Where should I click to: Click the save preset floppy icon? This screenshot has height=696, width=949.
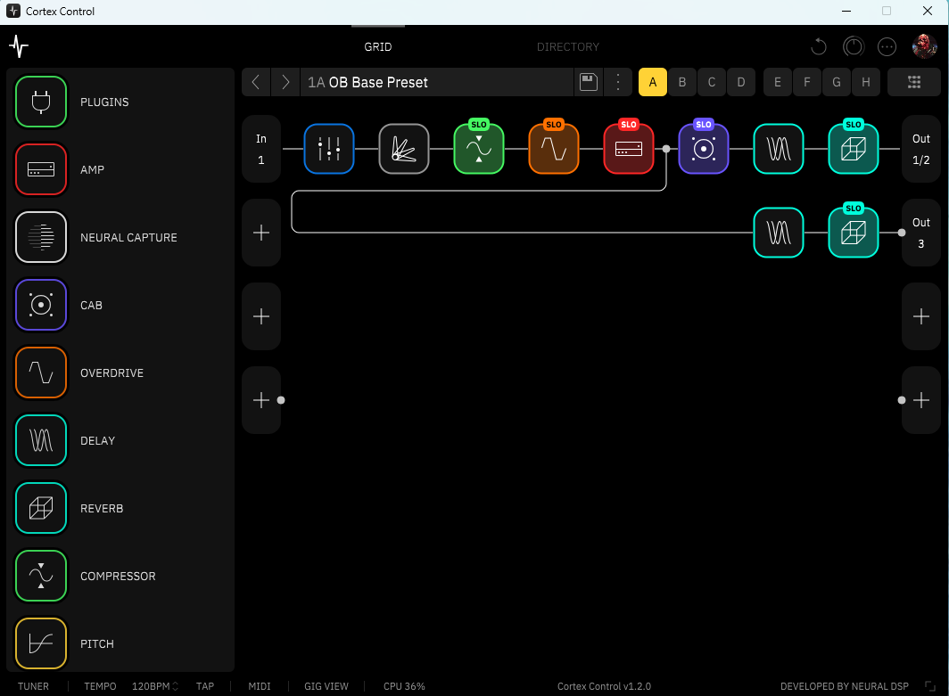point(589,82)
